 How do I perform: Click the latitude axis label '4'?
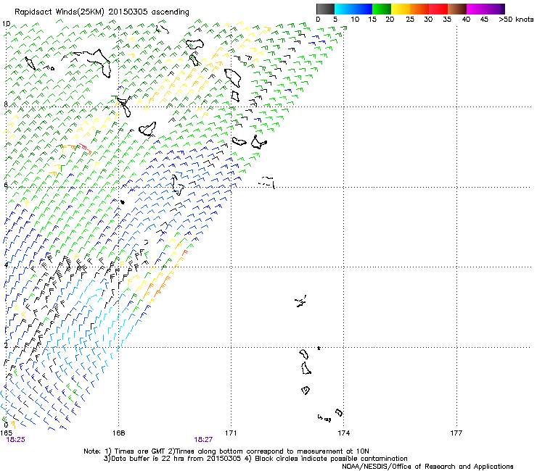coord(6,265)
